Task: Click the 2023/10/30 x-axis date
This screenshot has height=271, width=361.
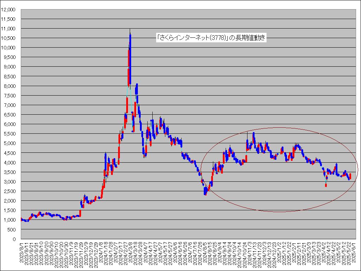Action: tap(66, 254)
